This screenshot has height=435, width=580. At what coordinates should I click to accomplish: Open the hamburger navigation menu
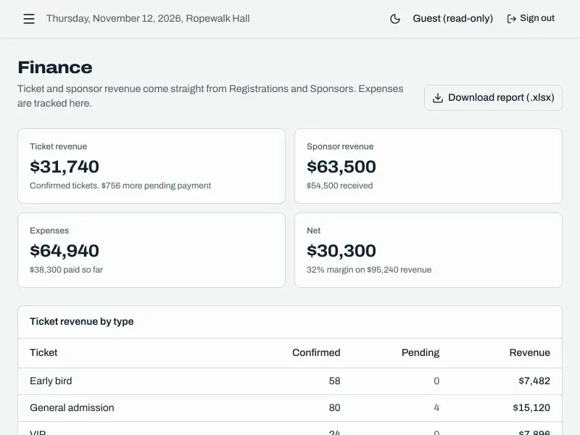tap(29, 19)
